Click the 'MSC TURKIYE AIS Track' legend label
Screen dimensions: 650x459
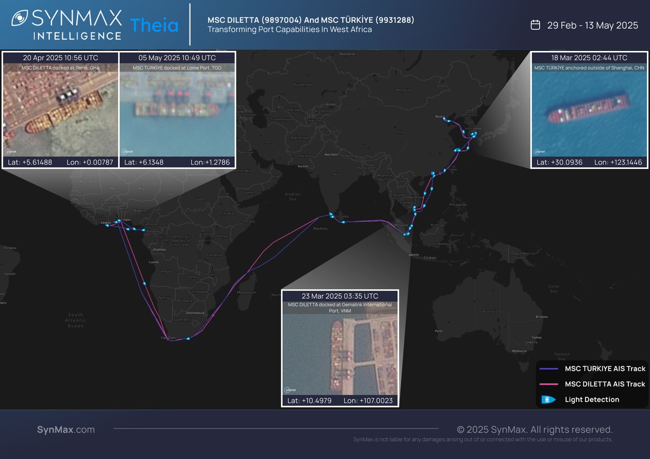pos(605,369)
